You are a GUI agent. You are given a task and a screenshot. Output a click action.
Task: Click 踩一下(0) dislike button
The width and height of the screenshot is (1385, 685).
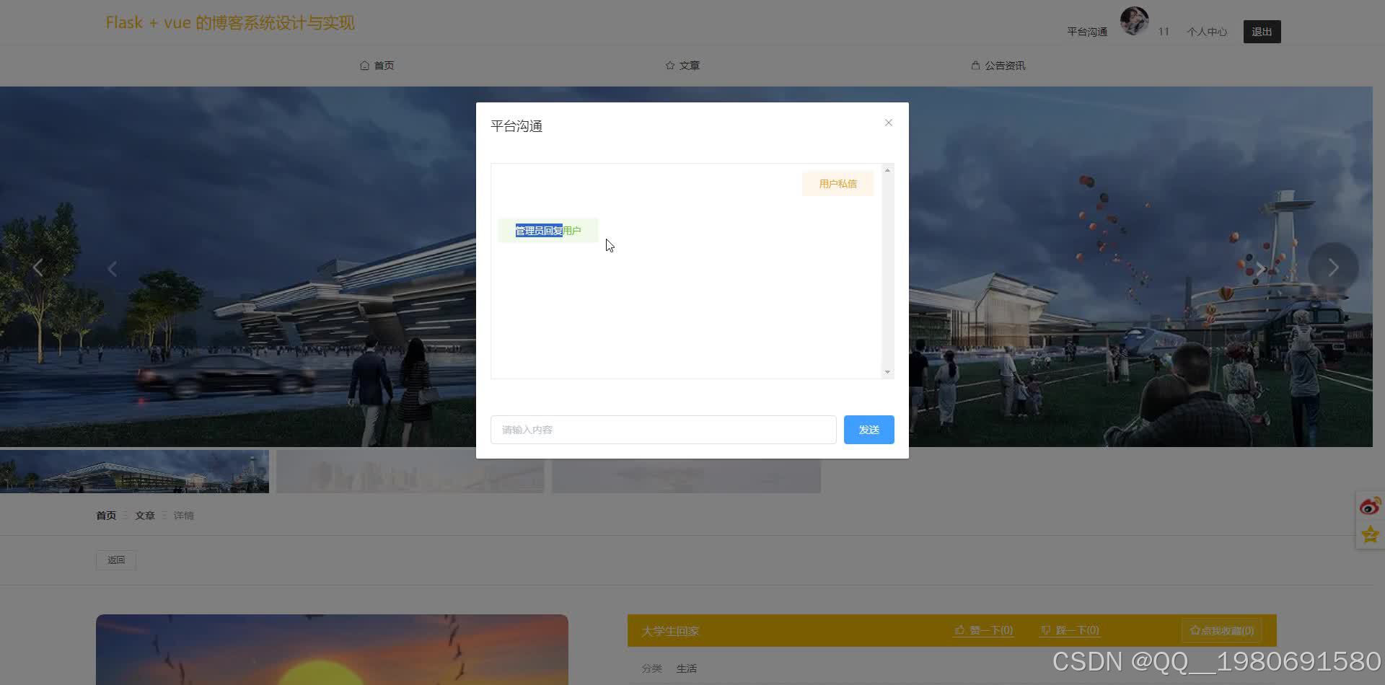pyautogui.click(x=1070, y=630)
